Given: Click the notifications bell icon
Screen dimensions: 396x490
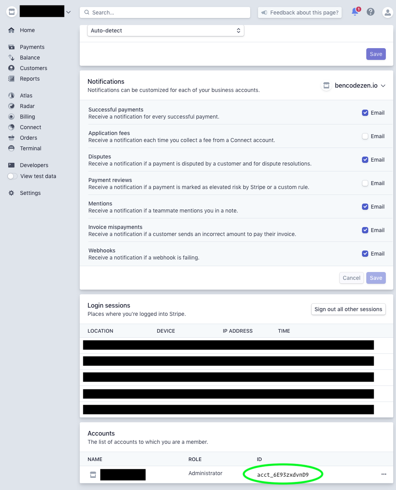Looking at the screenshot, I should pyautogui.click(x=354, y=12).
